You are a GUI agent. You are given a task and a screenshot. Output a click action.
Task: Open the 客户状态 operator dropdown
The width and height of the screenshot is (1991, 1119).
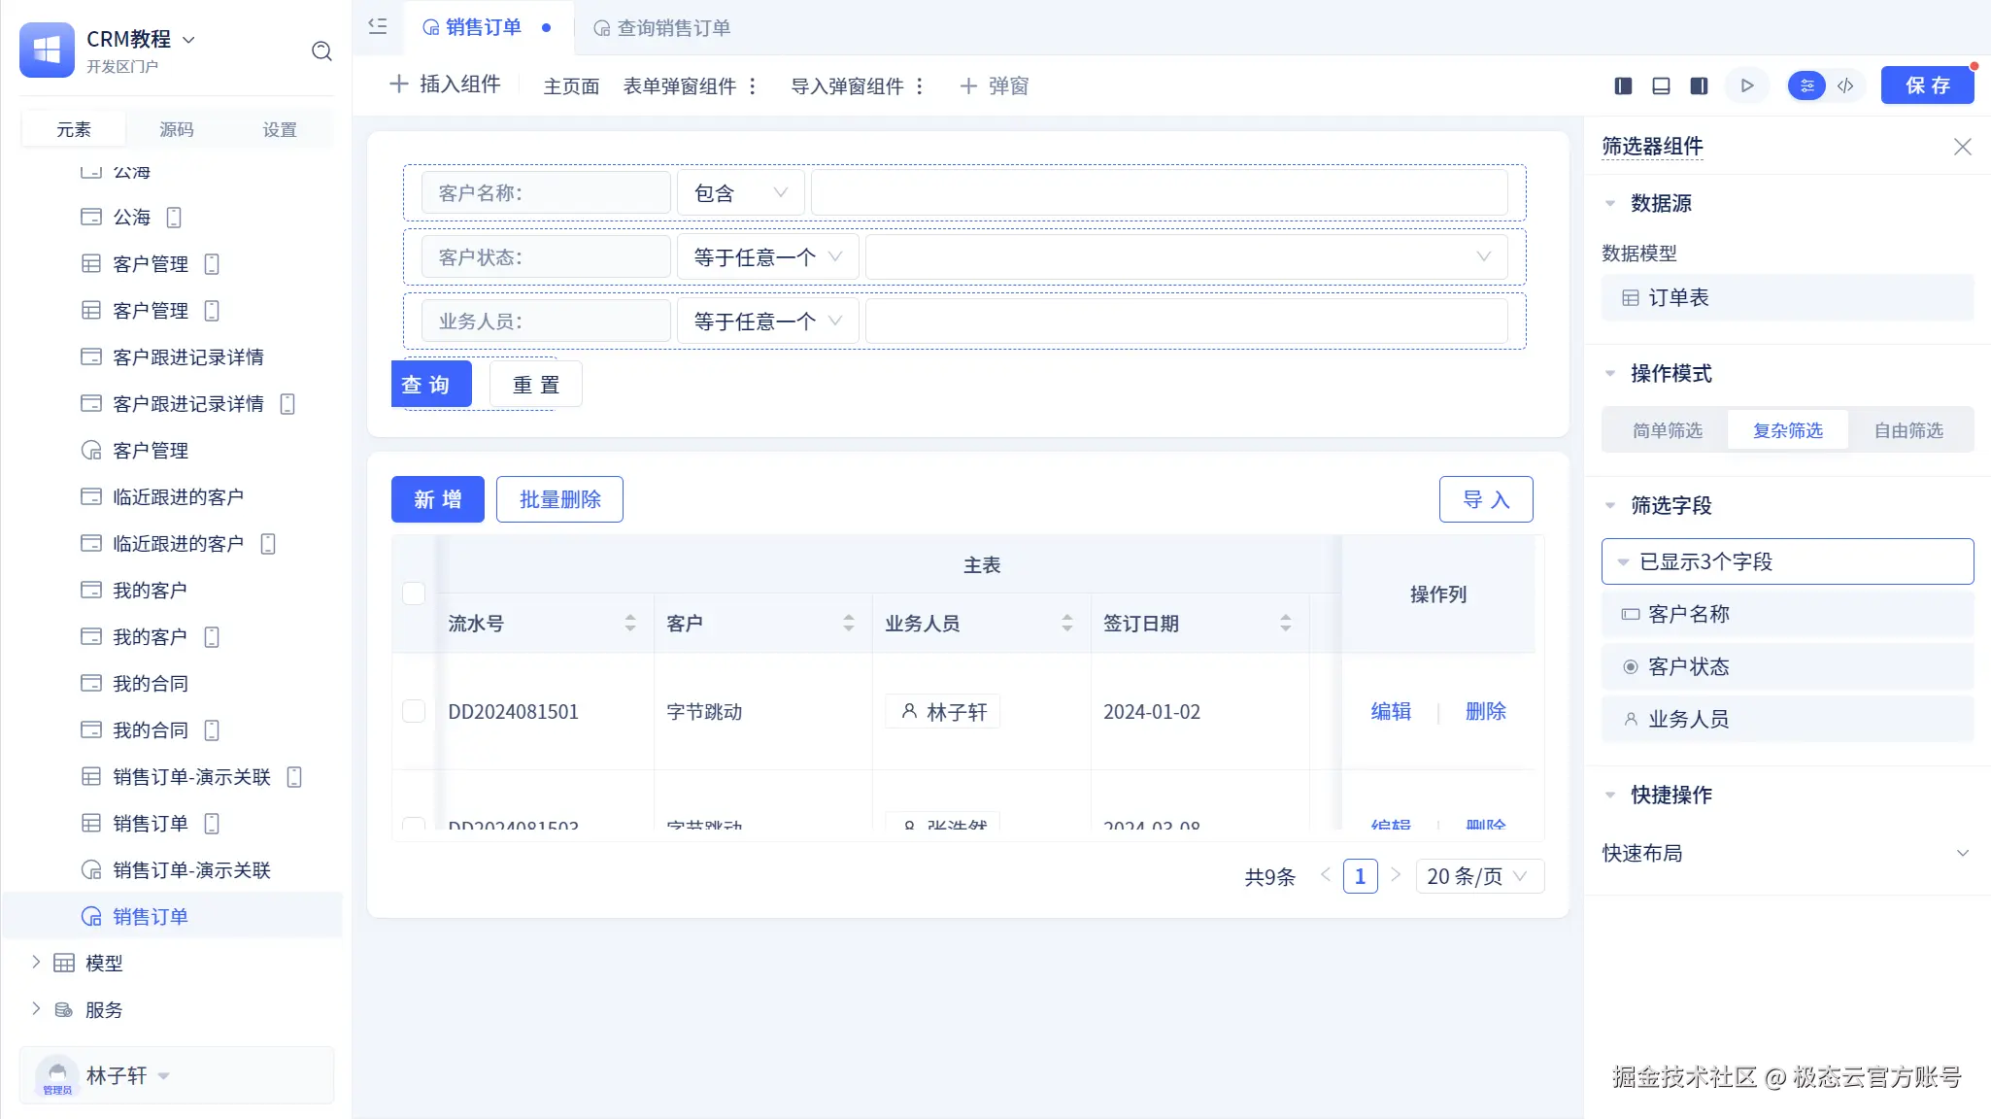coord(767,257)
